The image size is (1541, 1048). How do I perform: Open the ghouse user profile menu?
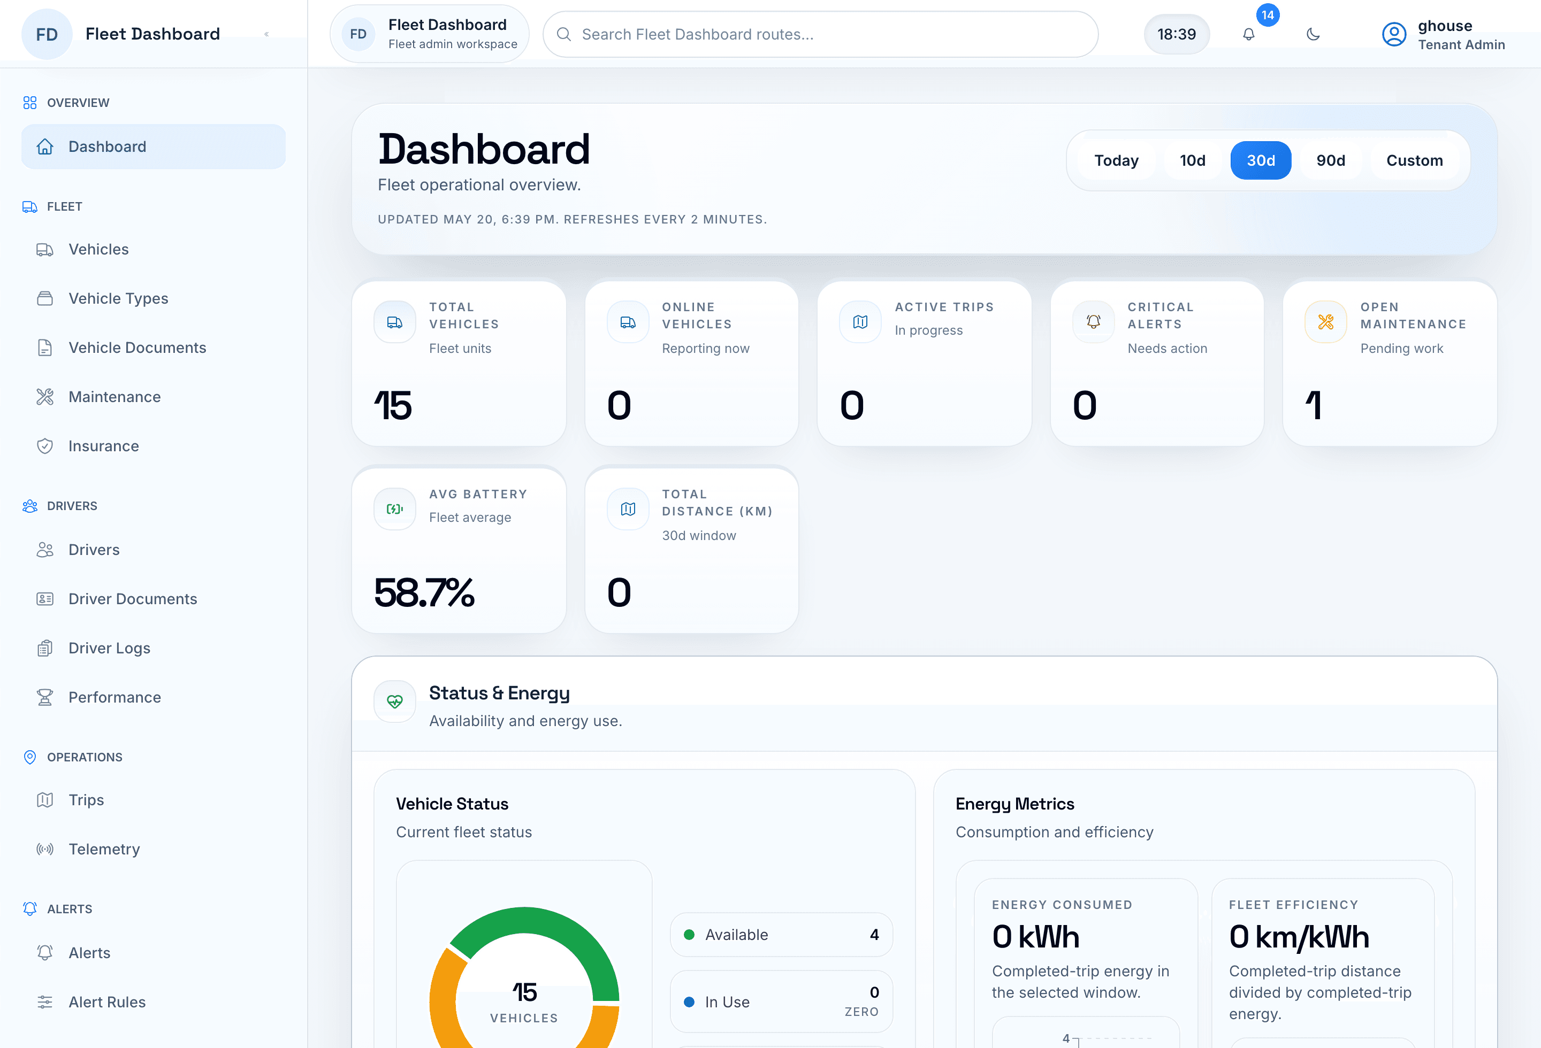pos(1443,34)
